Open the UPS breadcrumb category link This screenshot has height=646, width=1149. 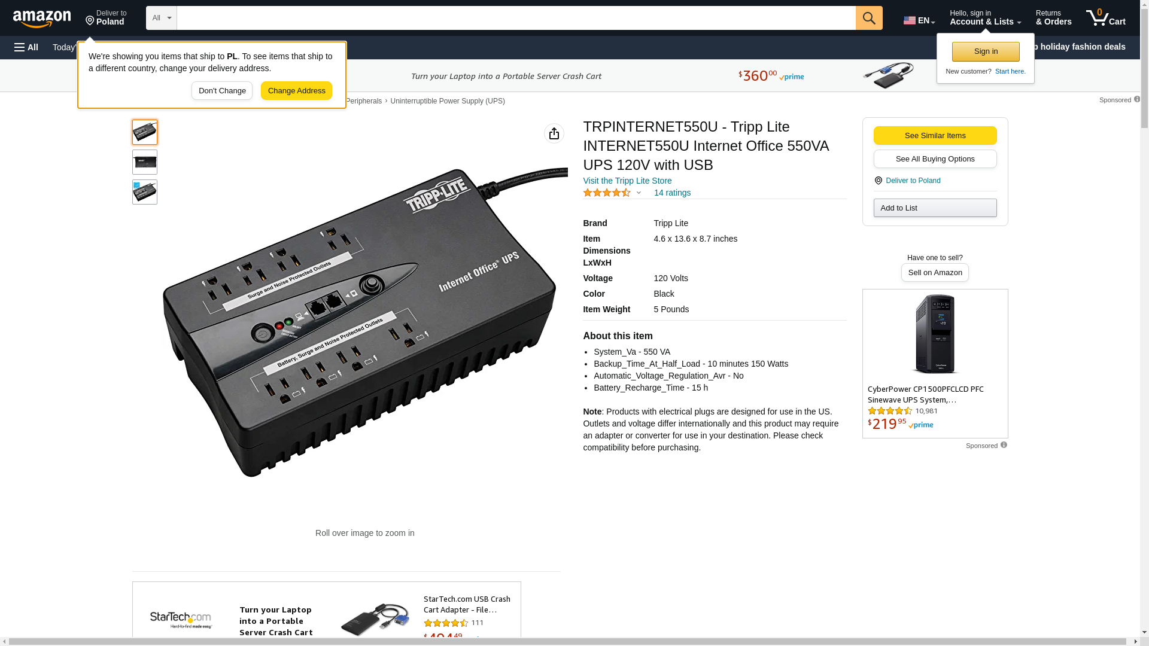(447, 101)
